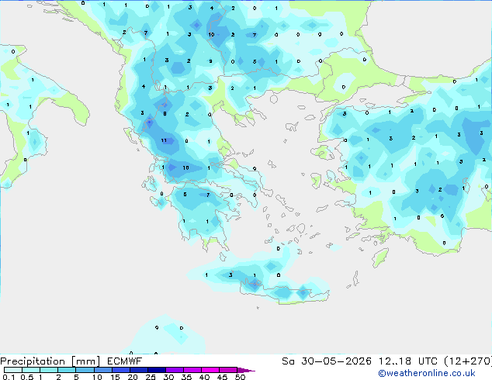This screenshot has width=492, height=380.
Task: Click the legend swatch between 15 and 20
Action: [121, 370]
